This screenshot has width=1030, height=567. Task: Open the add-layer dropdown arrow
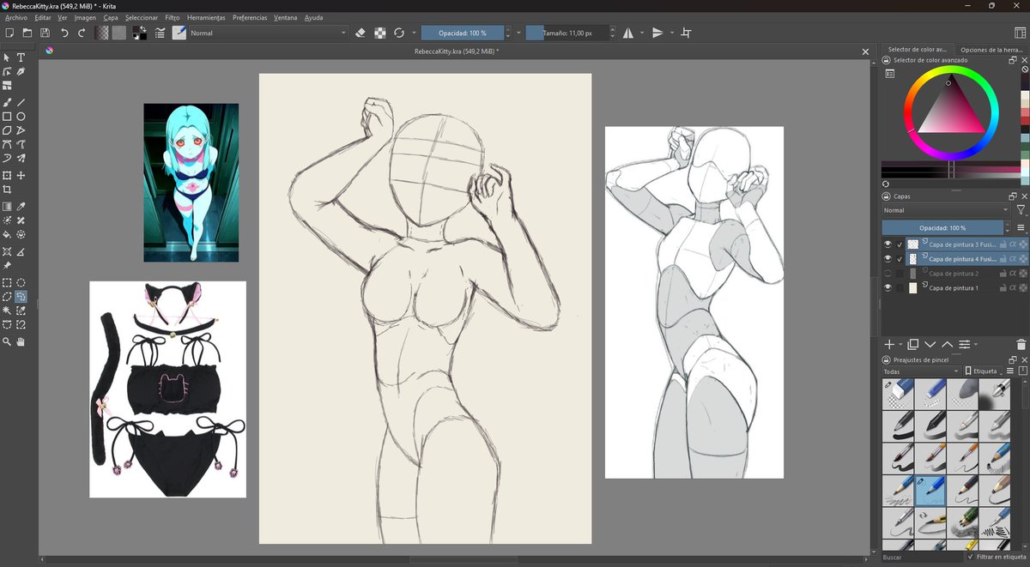pos(900,345)
